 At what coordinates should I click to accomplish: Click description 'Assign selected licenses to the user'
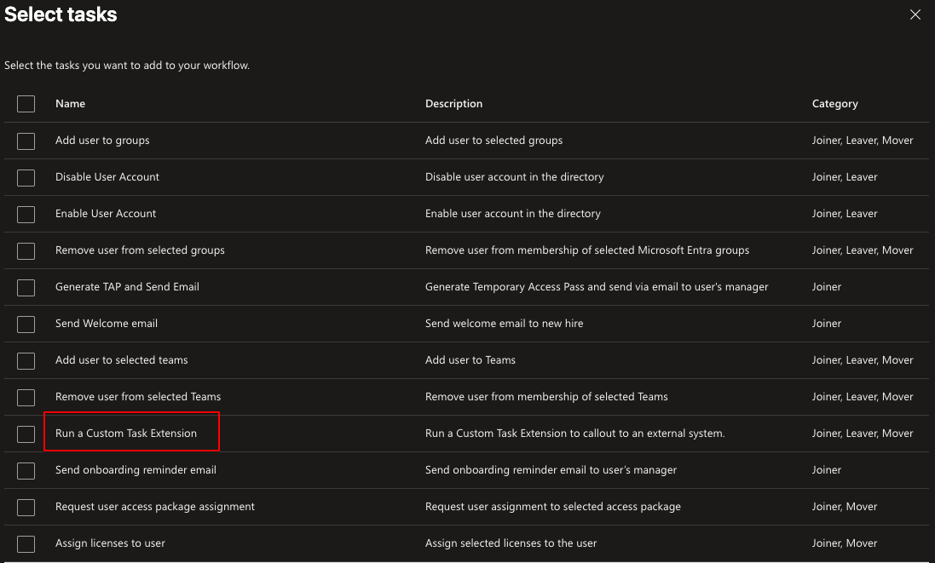tap(511, 543)
